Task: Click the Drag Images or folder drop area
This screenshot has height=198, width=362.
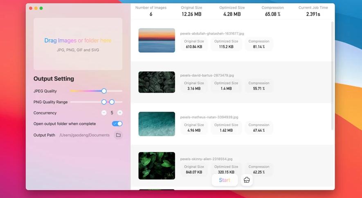Action: click(x=78, y=44)
